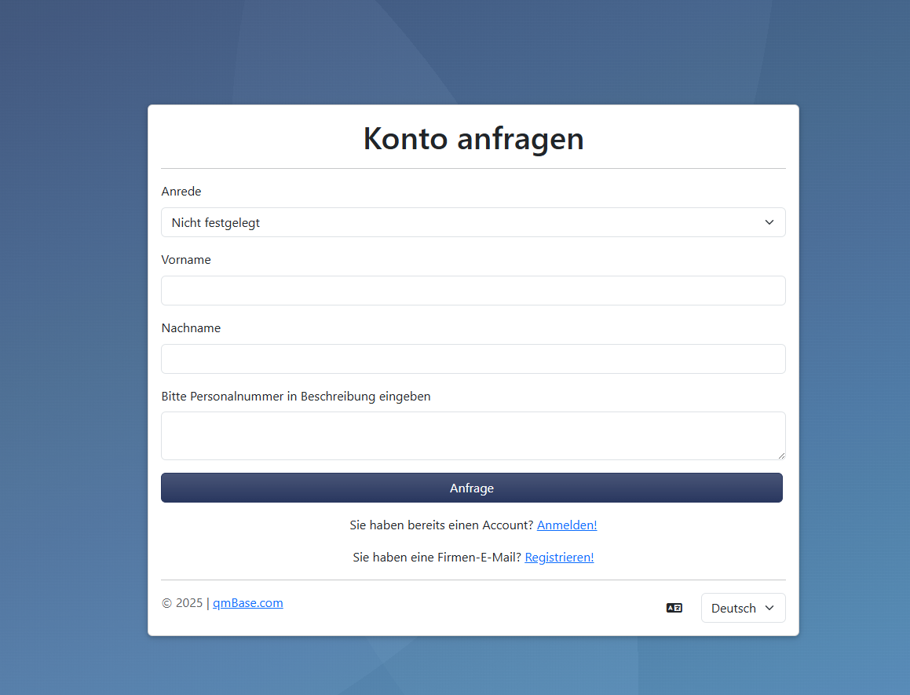
Task: Visit the qmBase.com footer link
Action: click(x=247, y=603)
